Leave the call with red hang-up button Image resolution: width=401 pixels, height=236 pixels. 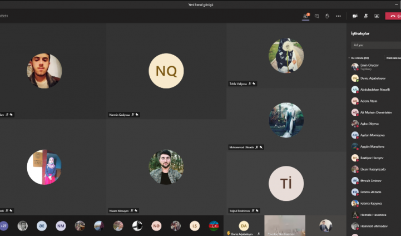(x=393, y=16)
